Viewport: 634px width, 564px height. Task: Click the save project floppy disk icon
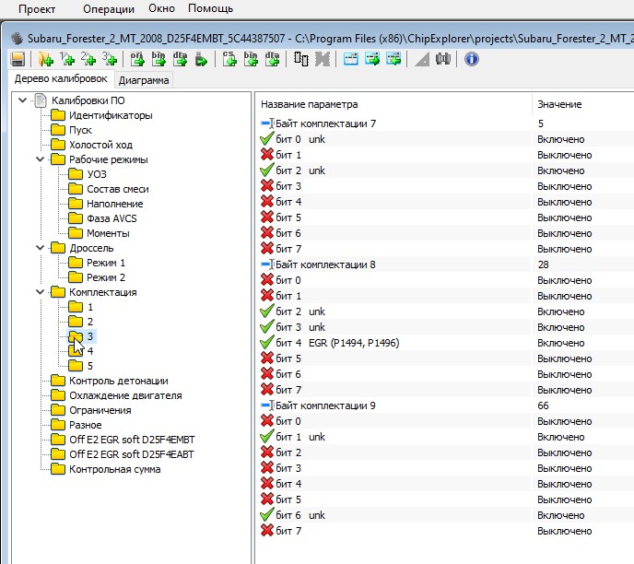tap(18, 59)
